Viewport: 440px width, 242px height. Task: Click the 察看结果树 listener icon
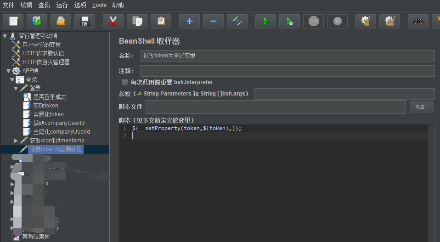tap(16, 237)
